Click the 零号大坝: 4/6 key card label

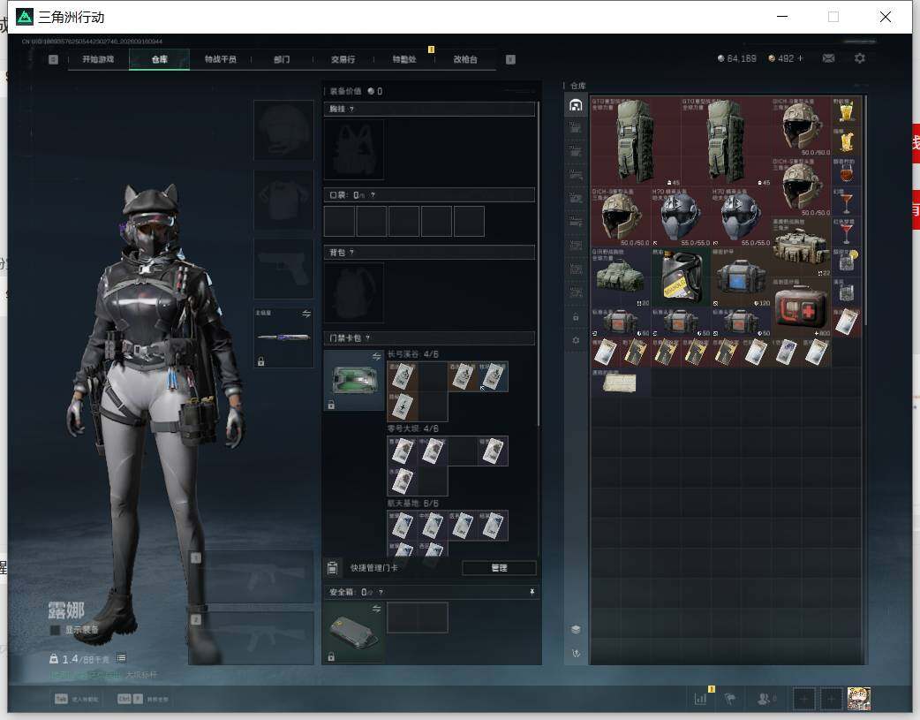pyautogui.click(x=413, y=428)
